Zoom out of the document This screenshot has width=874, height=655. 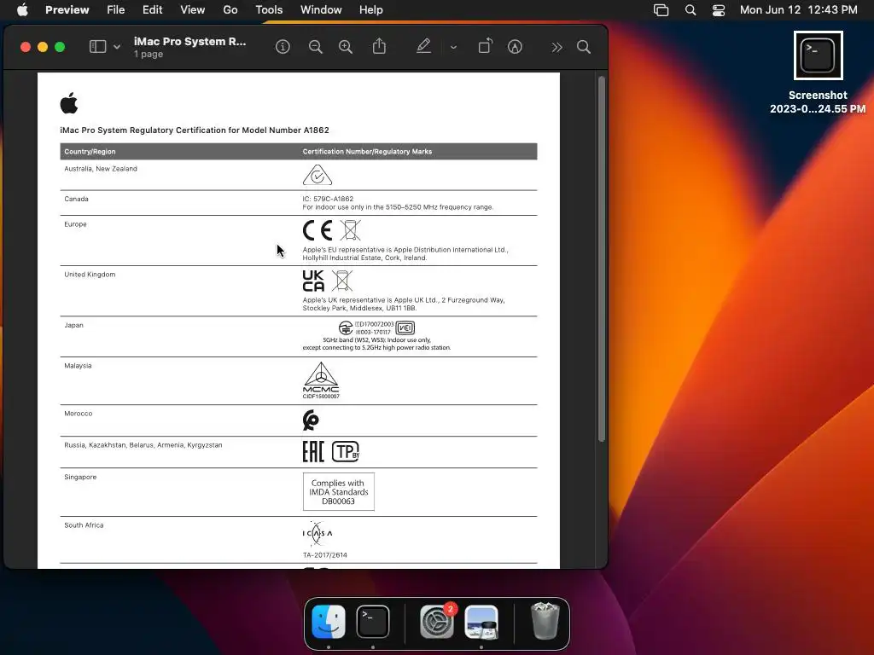[x=316, y=47]
